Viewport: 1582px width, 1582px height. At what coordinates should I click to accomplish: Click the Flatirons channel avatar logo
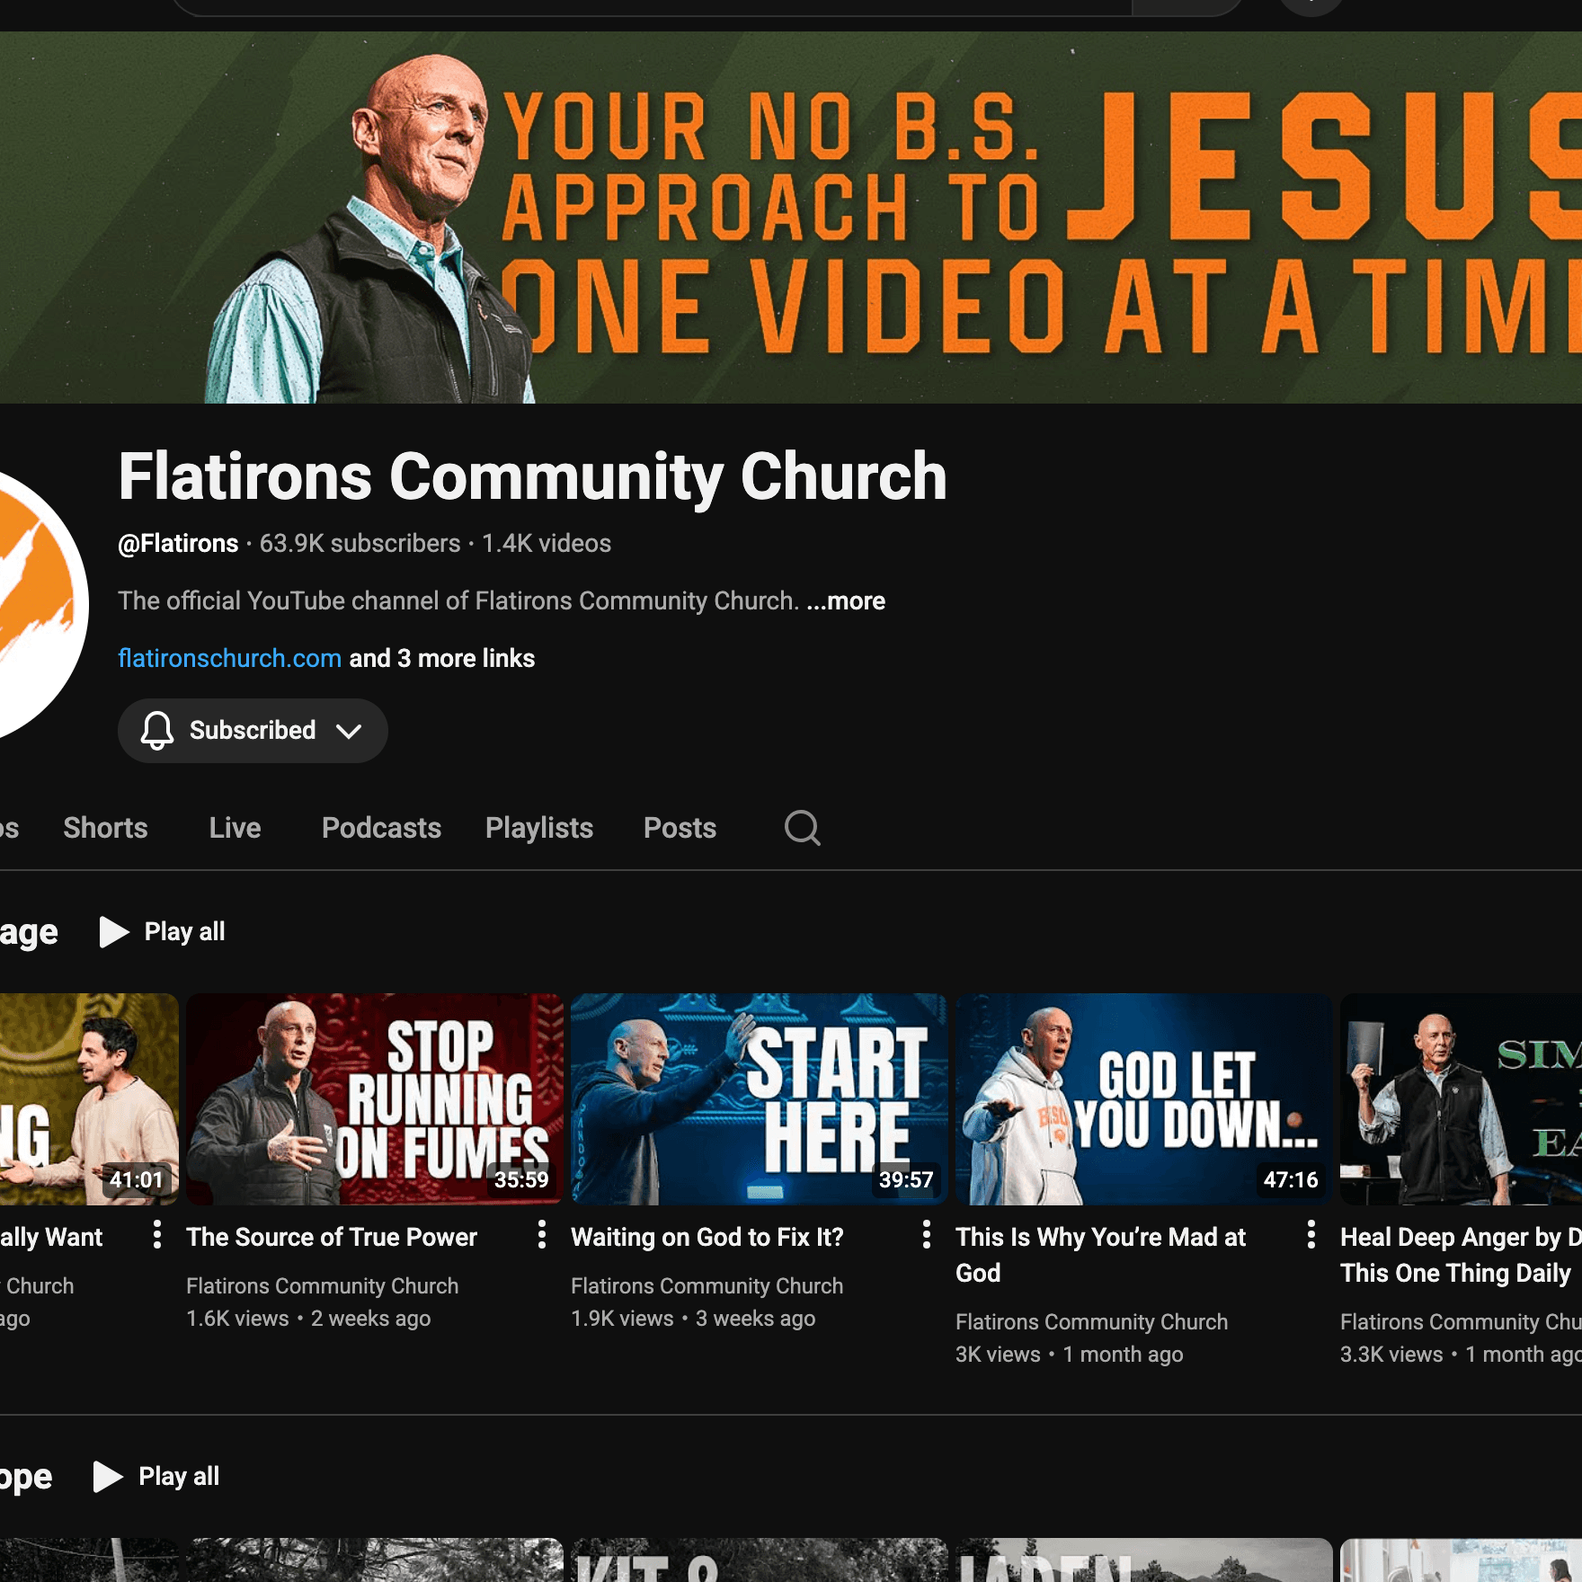click(36, 604)
